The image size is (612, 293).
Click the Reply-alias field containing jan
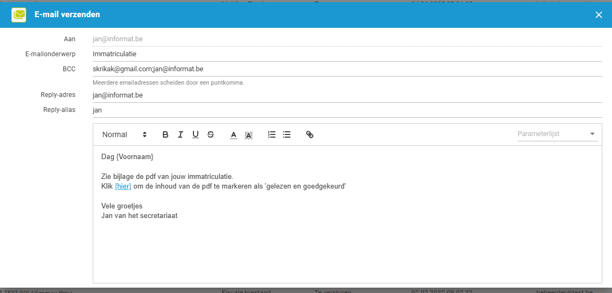tap(346, 110)
